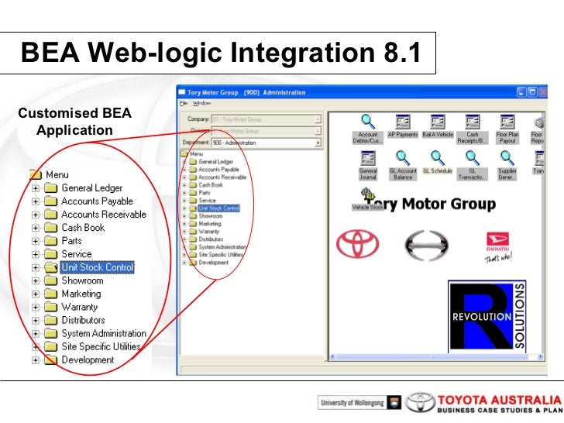Select Accounts Receivable in the application window tree

click(222, 177)
